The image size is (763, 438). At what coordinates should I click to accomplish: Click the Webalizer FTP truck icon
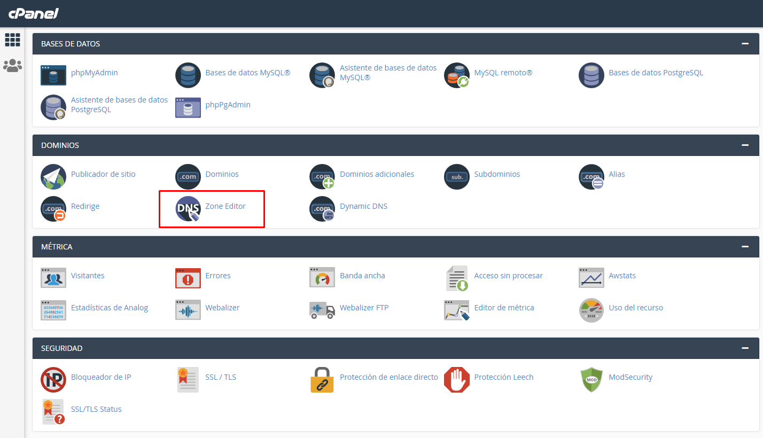[322, 310]
